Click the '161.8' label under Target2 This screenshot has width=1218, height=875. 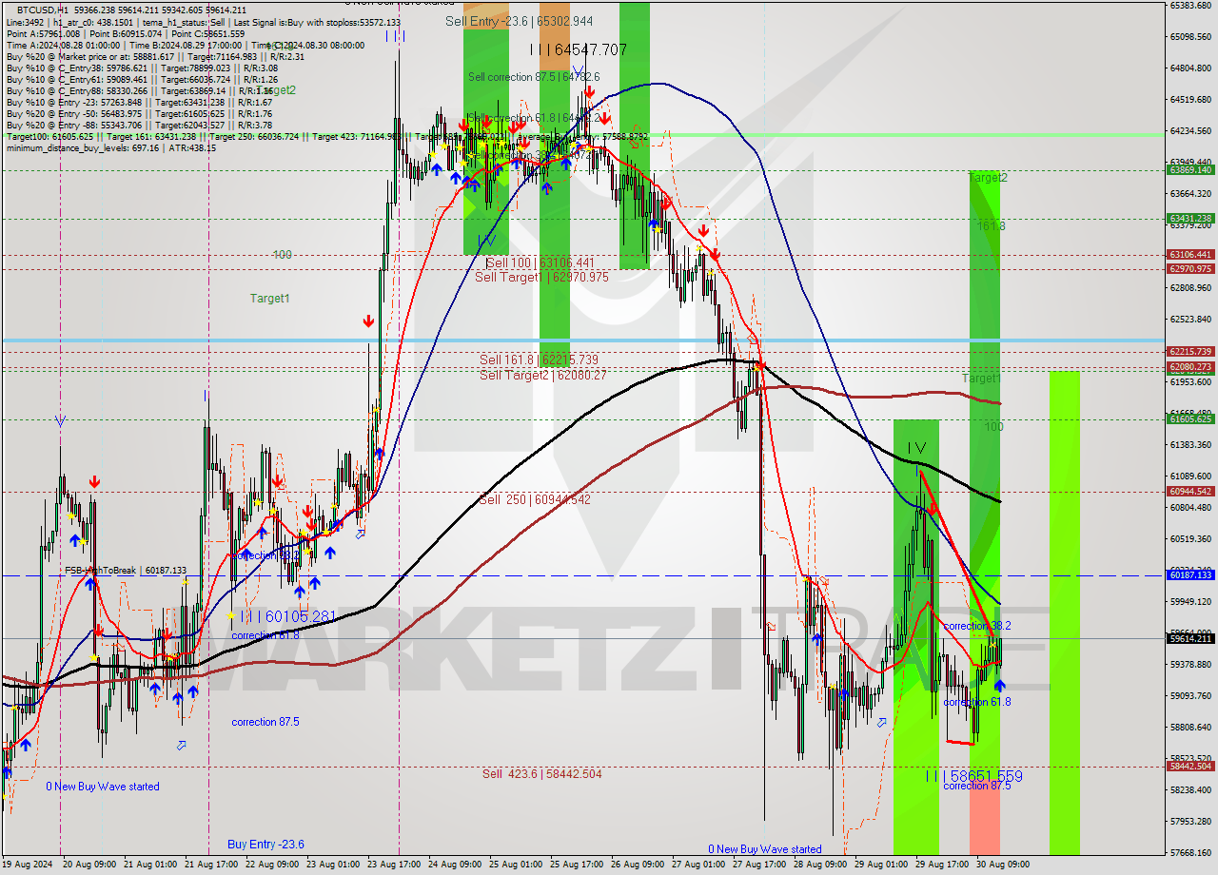[991, 226]
